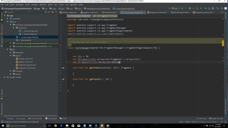Open the Refactor menu
The height and width of the screenshot is (128, 228).
[x=43, y=5]
